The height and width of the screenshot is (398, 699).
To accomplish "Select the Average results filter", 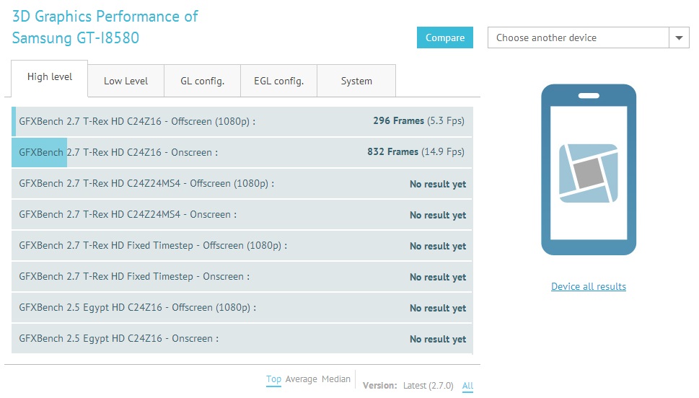I will pos(301,379).
